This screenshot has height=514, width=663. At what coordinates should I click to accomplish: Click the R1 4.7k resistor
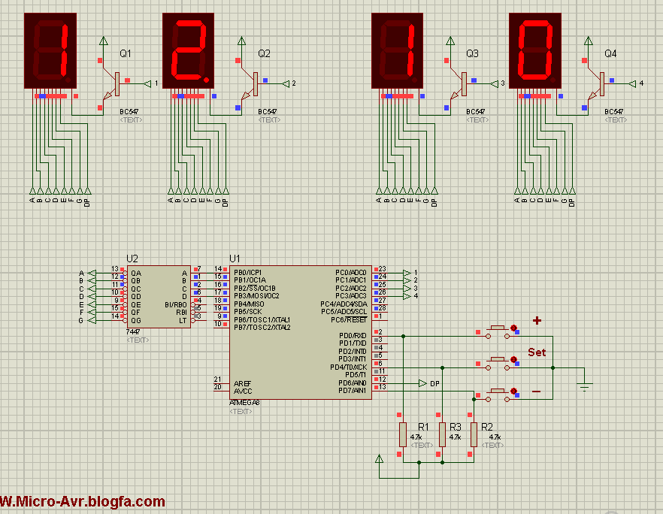point(403,434)
